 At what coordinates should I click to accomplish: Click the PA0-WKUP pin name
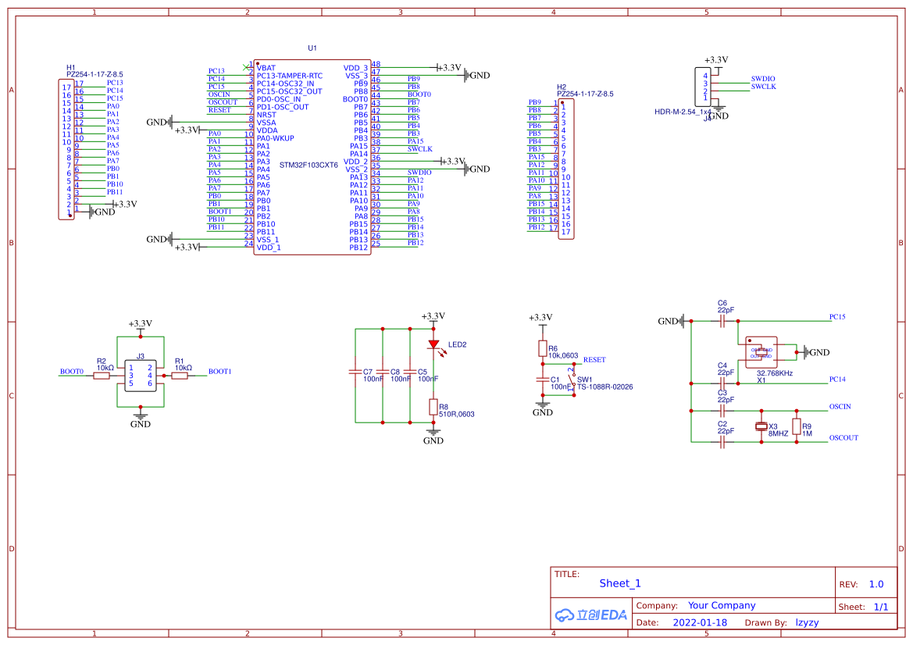tap(276, 138)
